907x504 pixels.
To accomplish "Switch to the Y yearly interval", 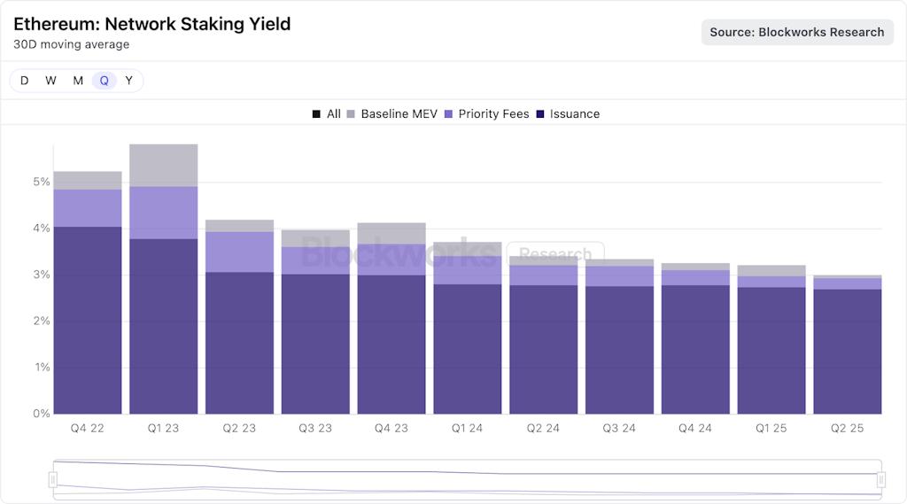I will [129, 81].
